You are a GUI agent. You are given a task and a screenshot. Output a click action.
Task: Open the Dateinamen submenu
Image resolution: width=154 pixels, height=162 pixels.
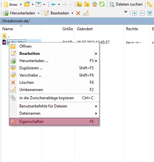54,113
